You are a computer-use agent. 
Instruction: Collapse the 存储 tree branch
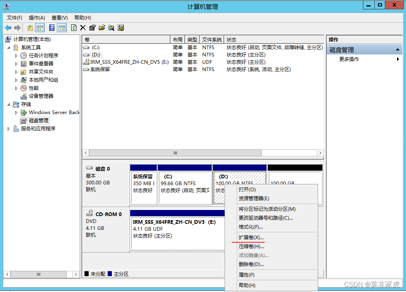tap(9, 104)
